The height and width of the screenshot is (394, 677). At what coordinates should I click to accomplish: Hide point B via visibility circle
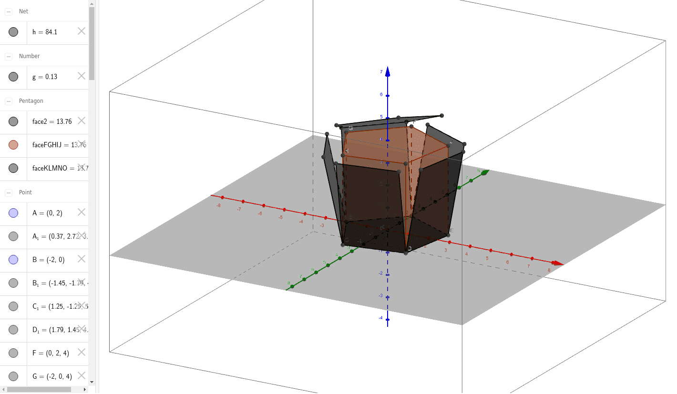(x=13, y=259)
